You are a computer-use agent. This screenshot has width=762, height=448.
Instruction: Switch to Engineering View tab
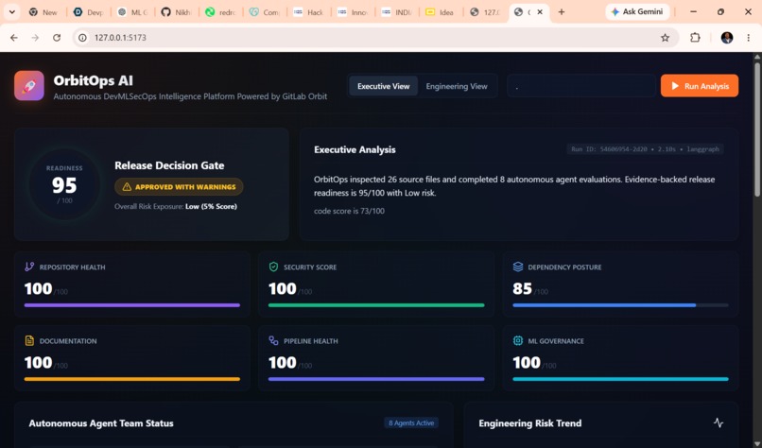tap(457, 86)
